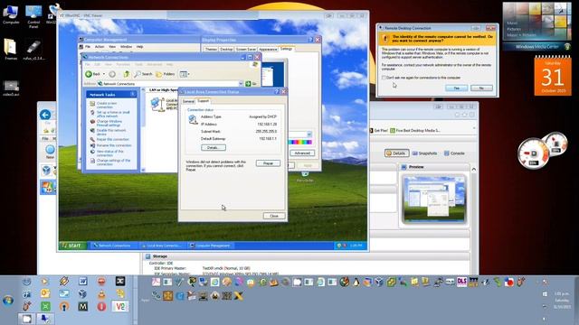Open Computer icon on the desktop
The width and height of the screenshot is (579, 325).
coord(11,14)
